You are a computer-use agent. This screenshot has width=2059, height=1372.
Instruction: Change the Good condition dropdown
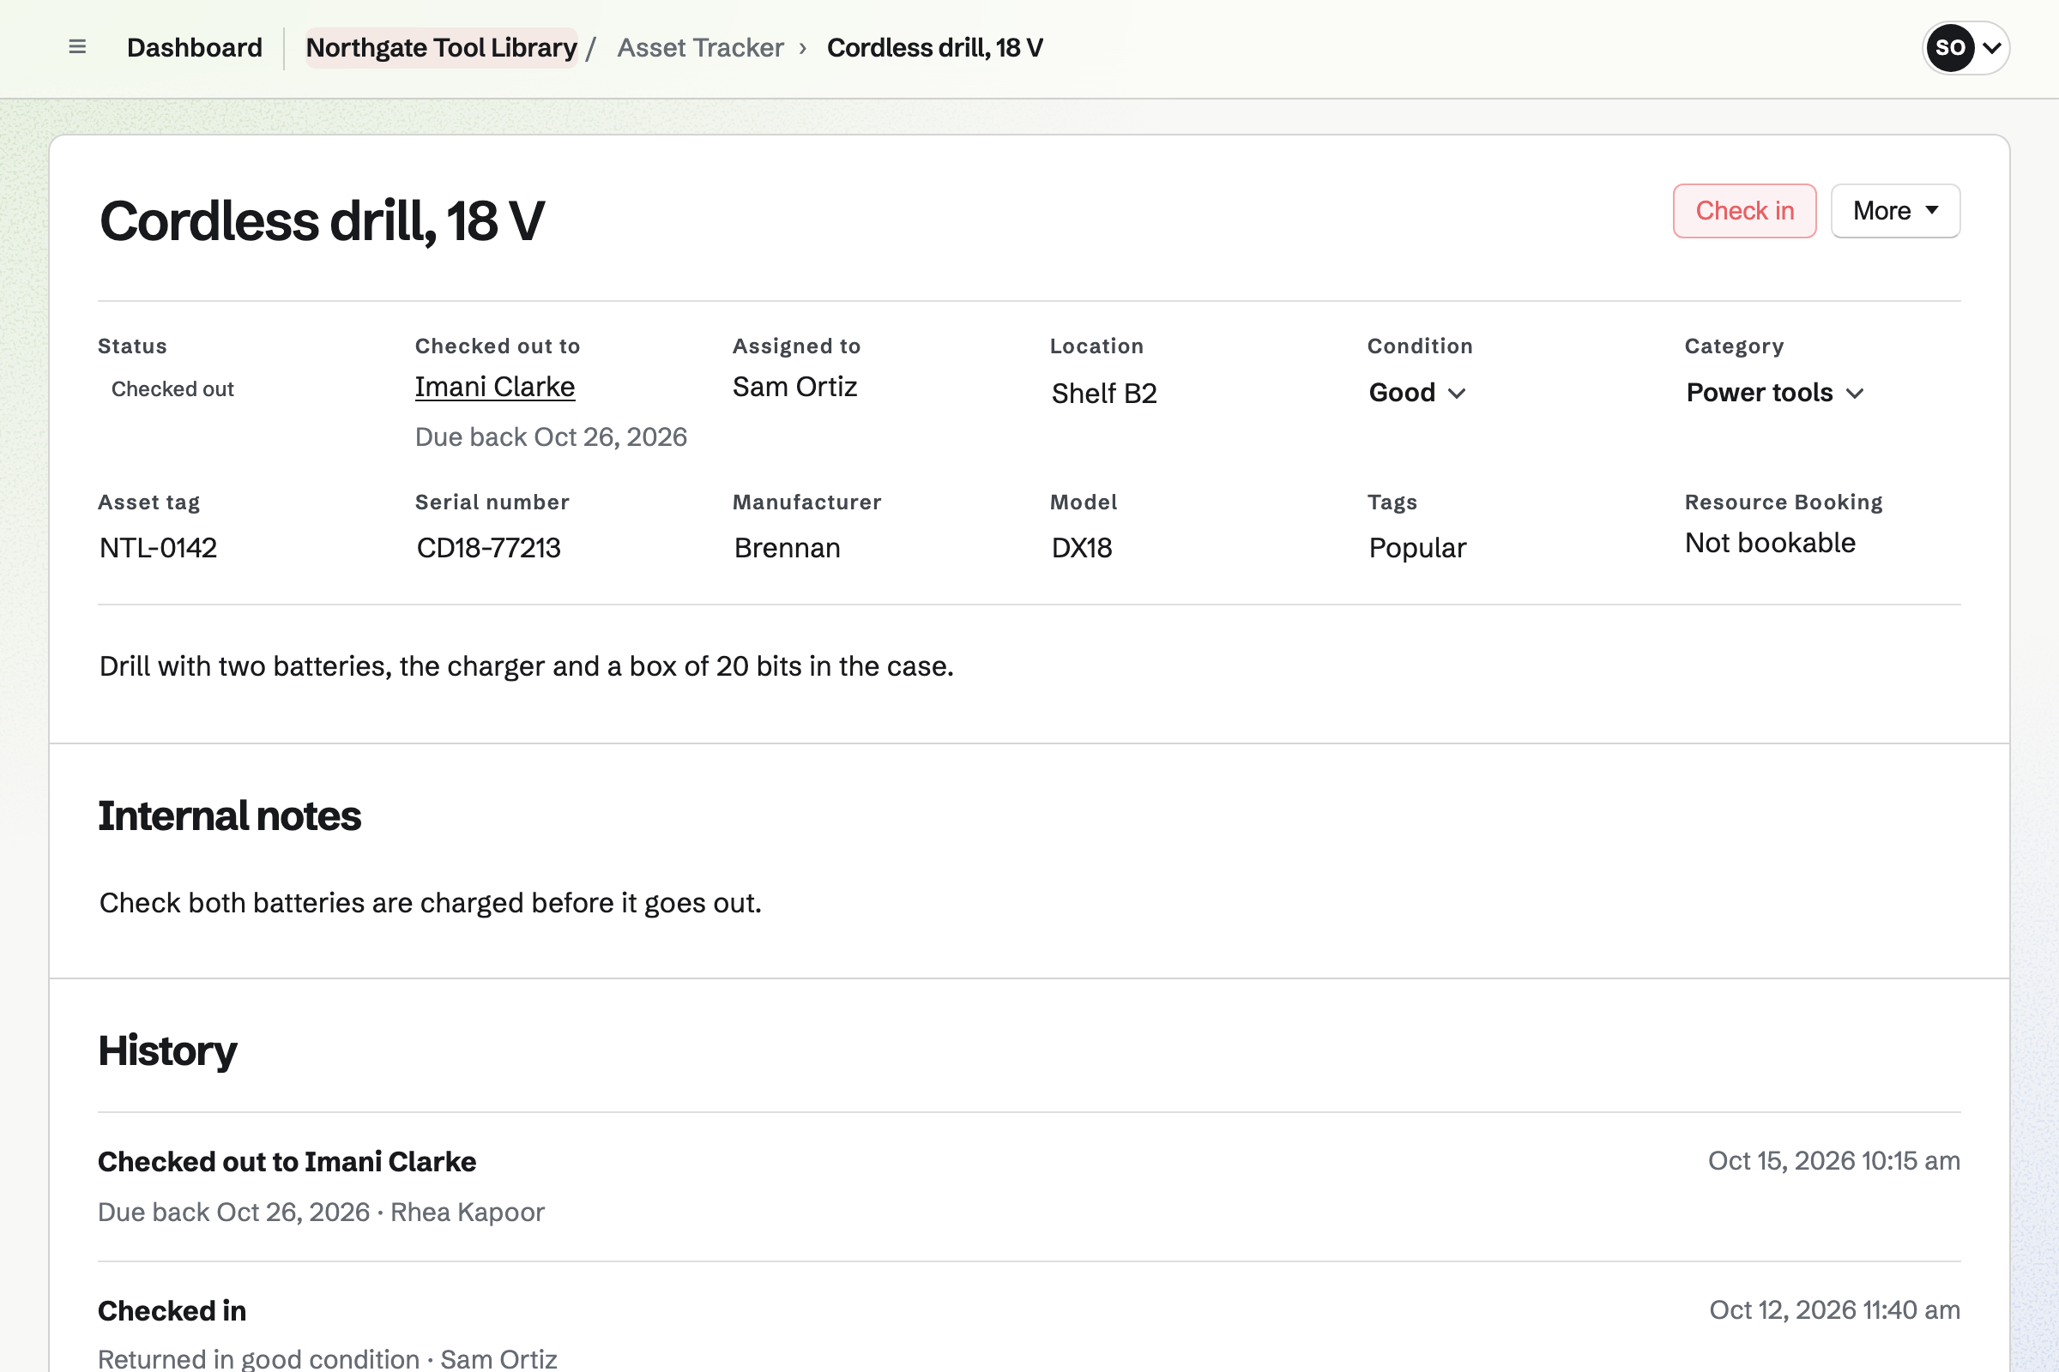pyautogui.click(x=1416, y=393)
